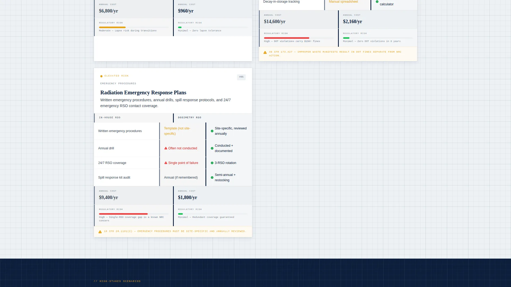Click green check beside Semi-annual + restocking
This screenshot has height=287, width=511.
tap(212, 178)
